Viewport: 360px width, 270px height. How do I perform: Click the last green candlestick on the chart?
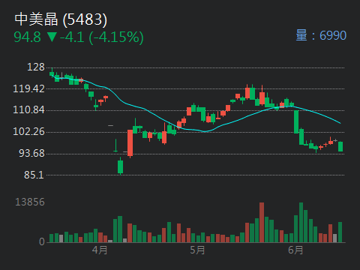tap(340, 146)
